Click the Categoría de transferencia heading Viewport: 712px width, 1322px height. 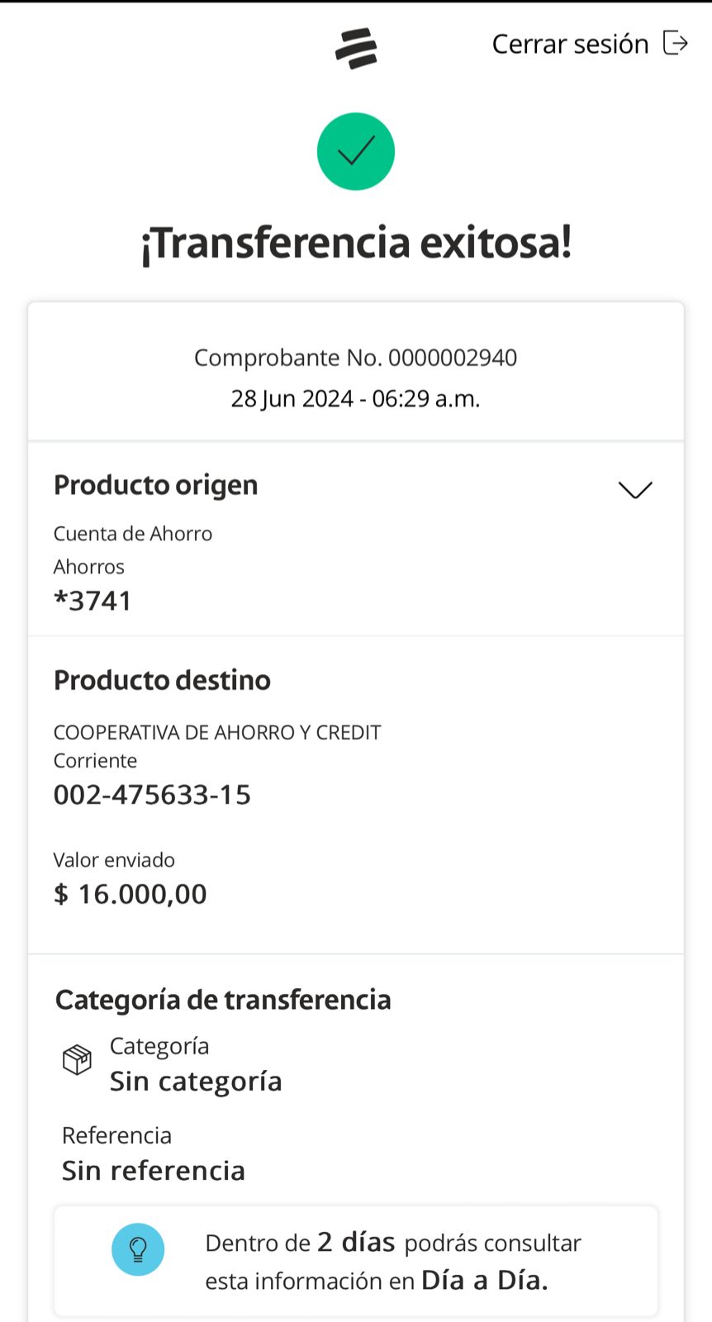pyautogui.click(x=223, y=1000)
